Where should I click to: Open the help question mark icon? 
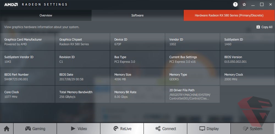pyautogui.click(x=235, y=5)
